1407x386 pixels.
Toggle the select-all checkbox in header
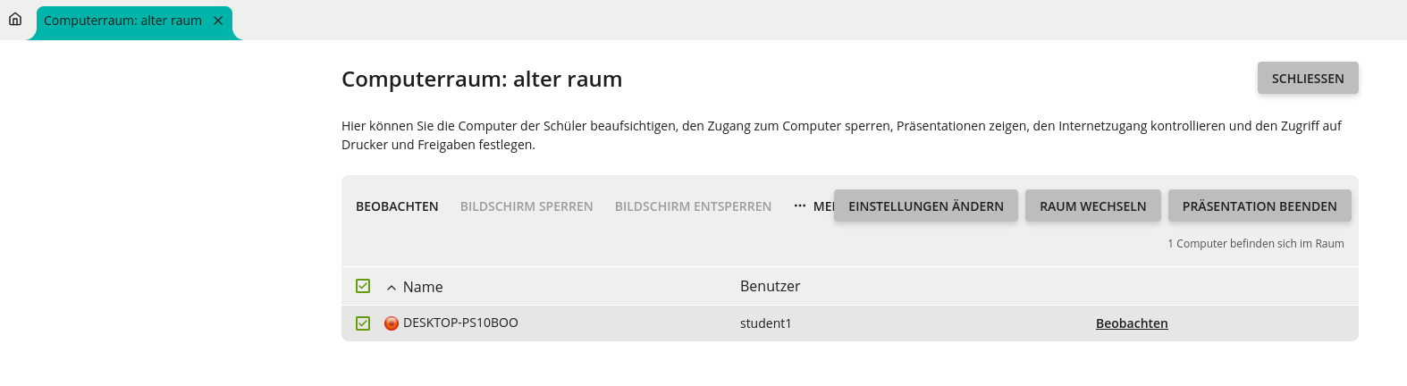[x=363, y=286]
